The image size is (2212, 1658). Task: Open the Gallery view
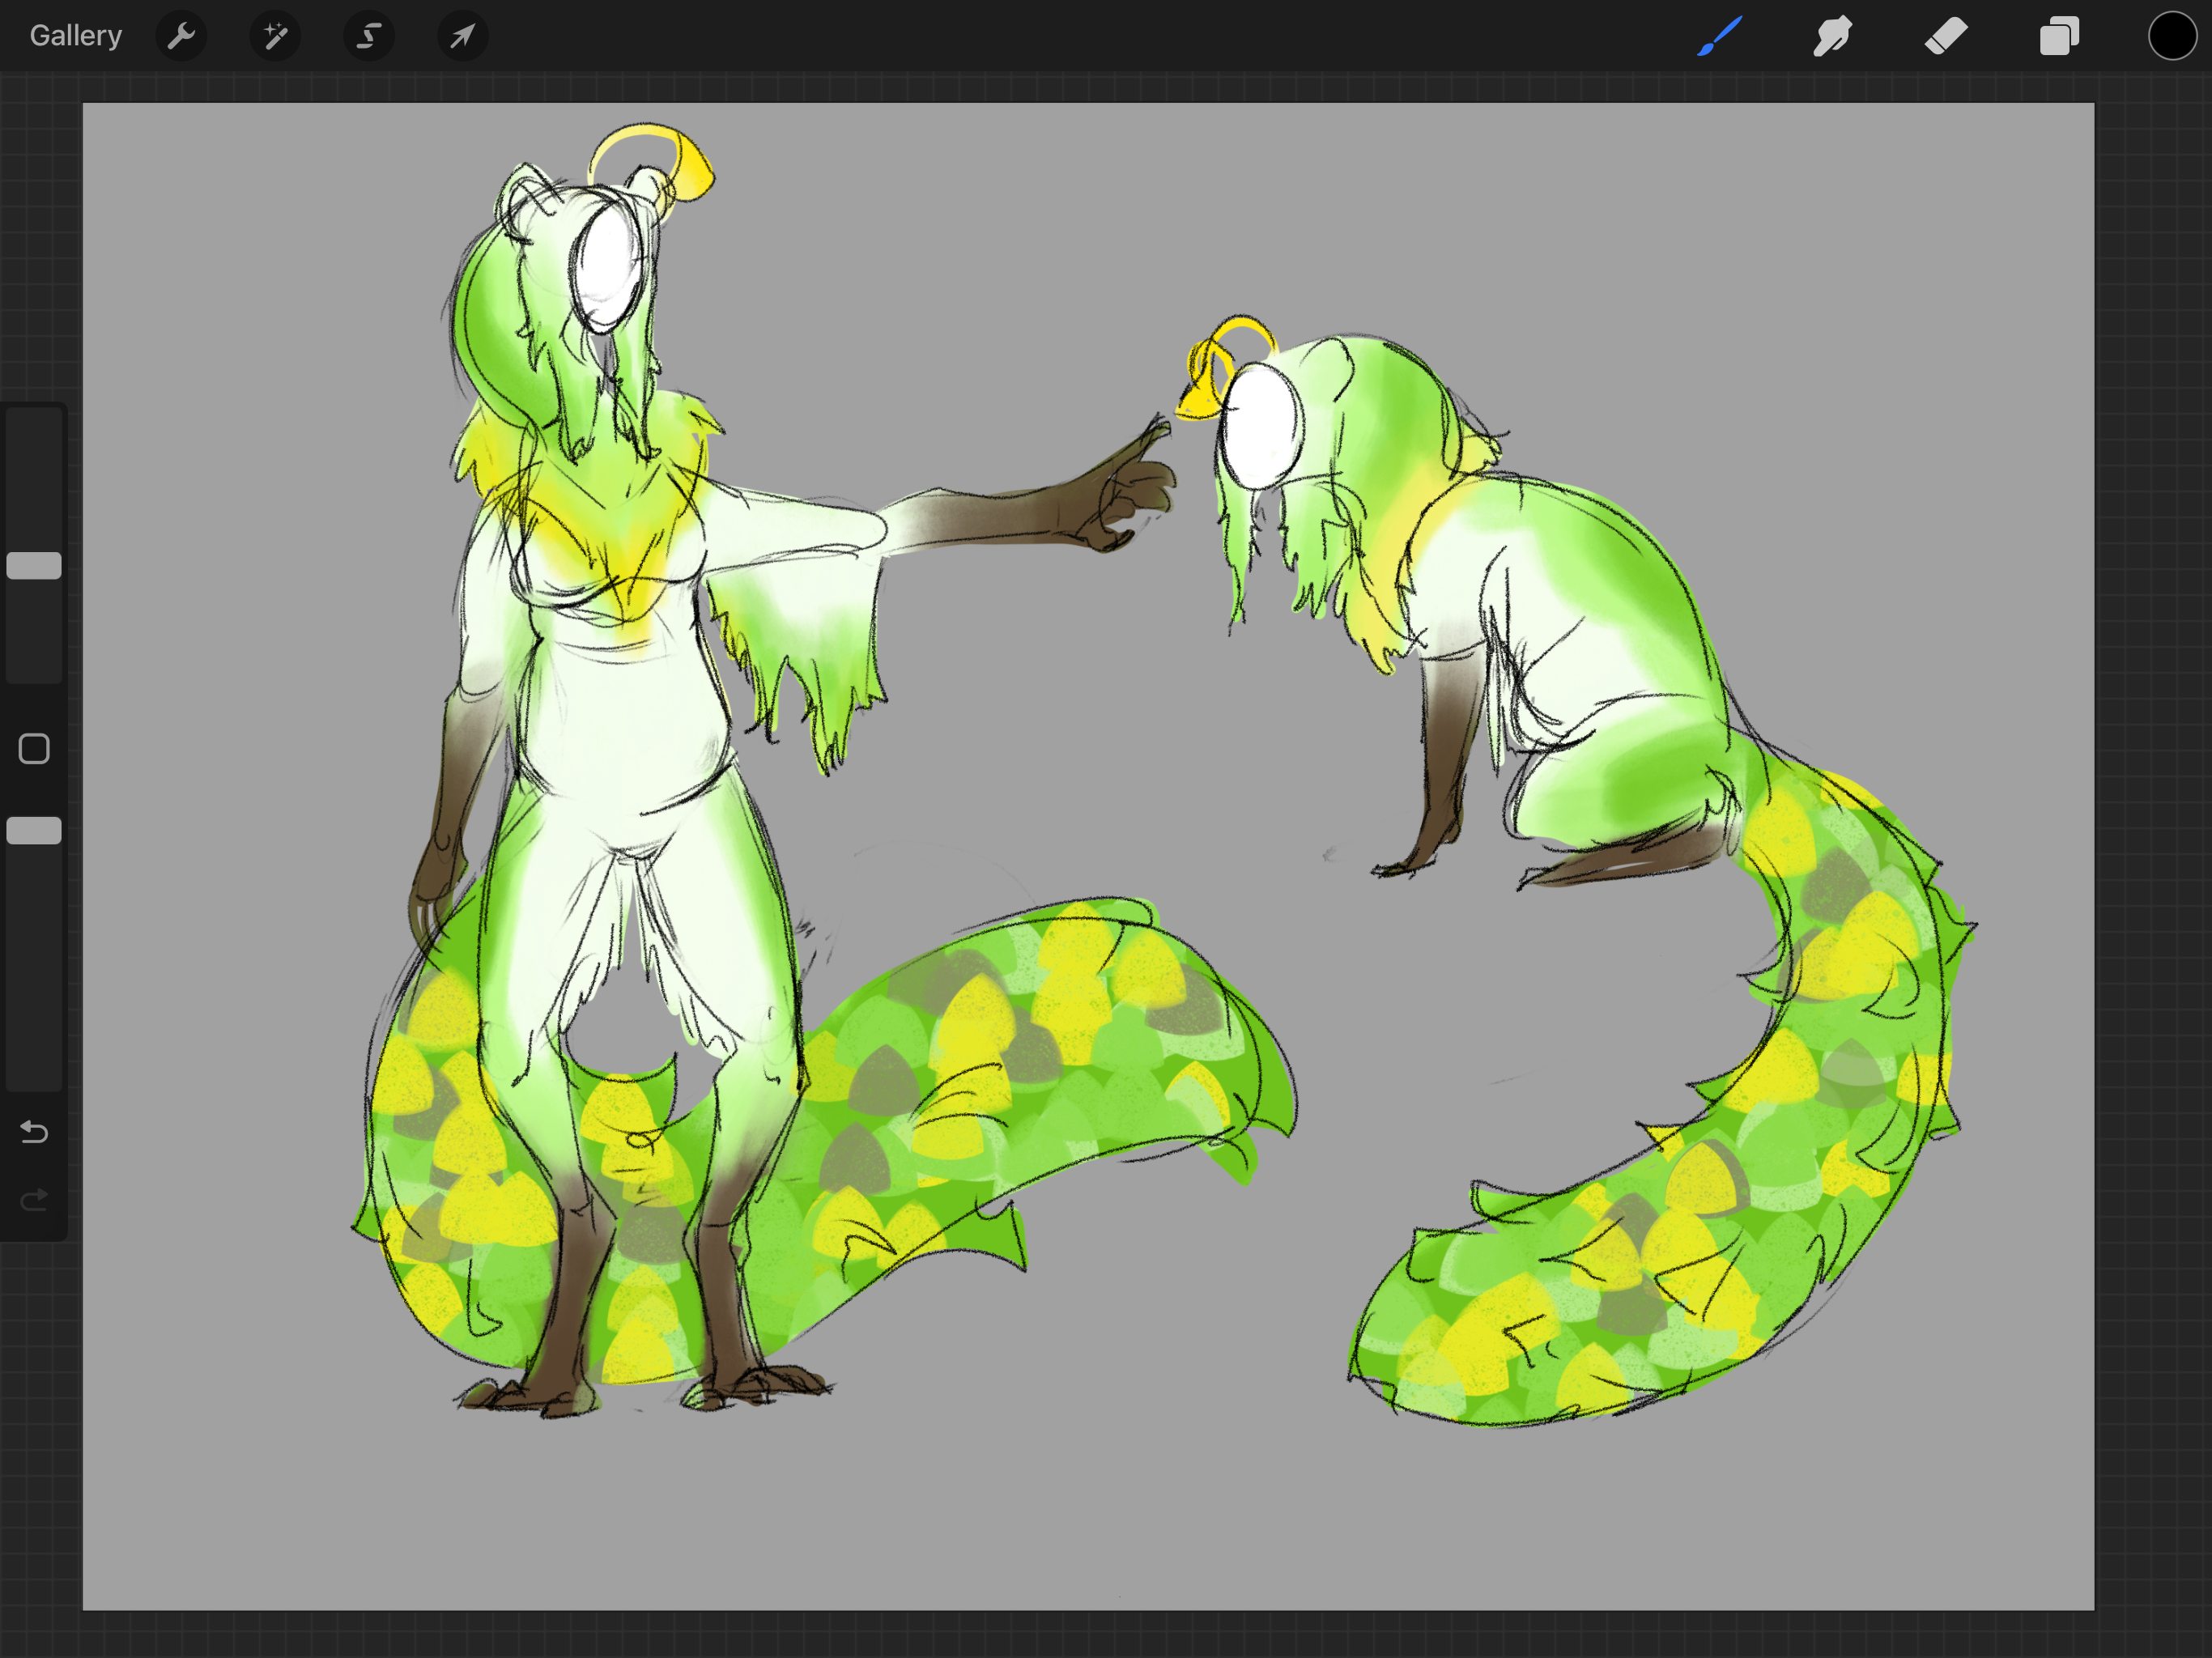[x=75, y=36]
